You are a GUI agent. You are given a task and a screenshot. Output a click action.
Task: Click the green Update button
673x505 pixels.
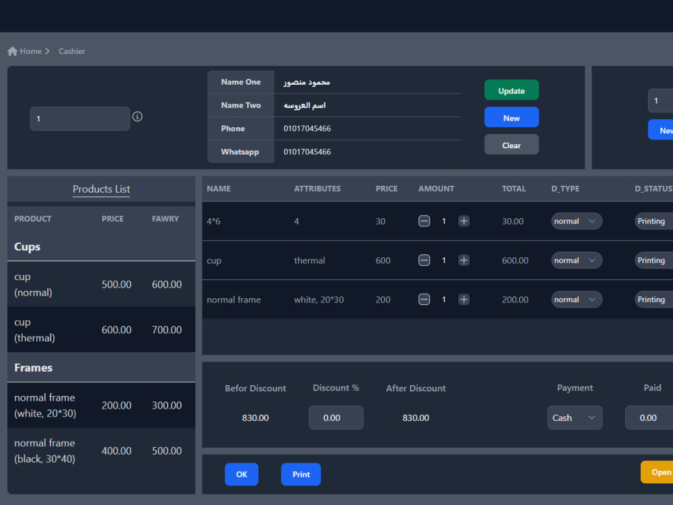coord(511,90)
